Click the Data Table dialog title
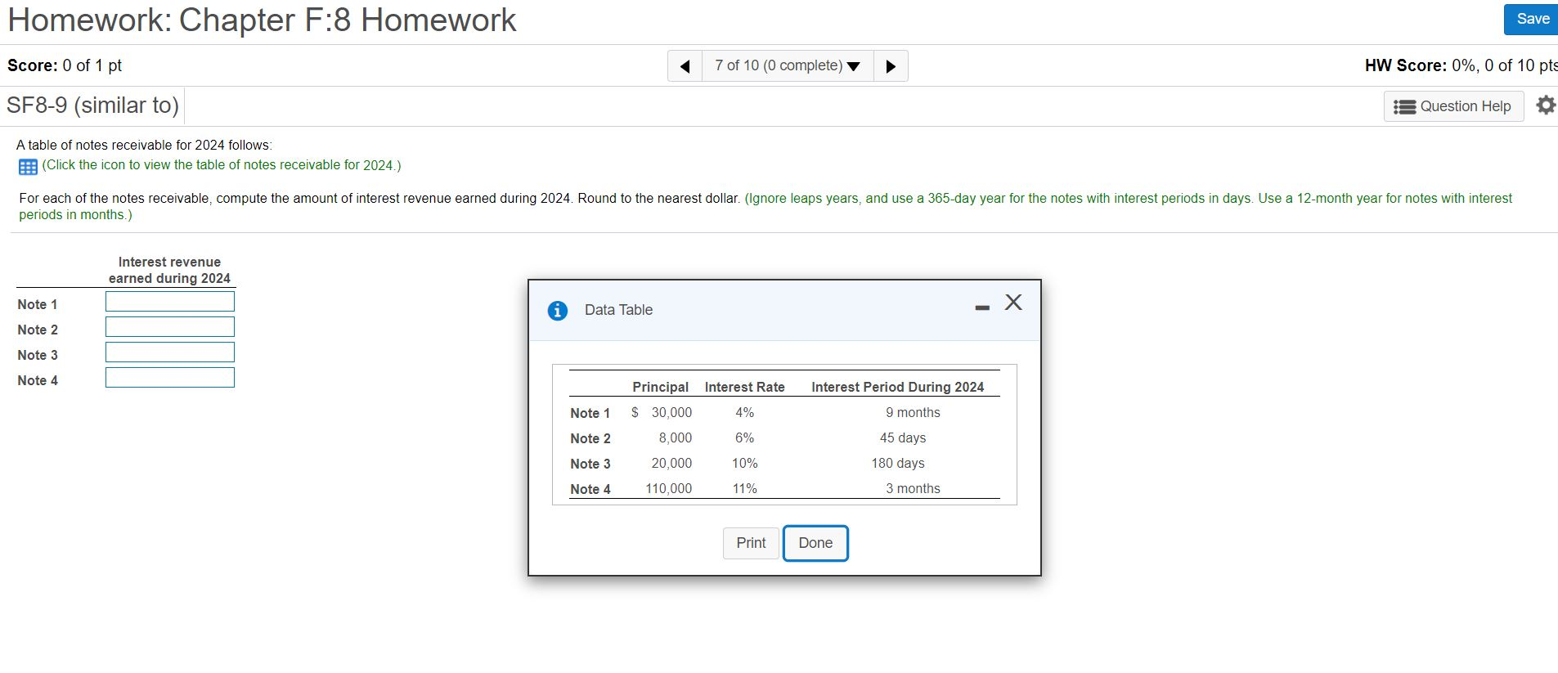Viewport: 1558px width, 673px height. 618,311
